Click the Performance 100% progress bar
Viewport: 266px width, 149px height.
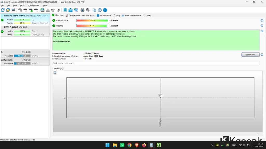coord(92,20)
